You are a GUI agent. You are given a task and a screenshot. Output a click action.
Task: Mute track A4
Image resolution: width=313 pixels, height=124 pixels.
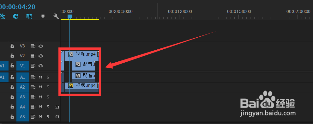coord(40,107)
